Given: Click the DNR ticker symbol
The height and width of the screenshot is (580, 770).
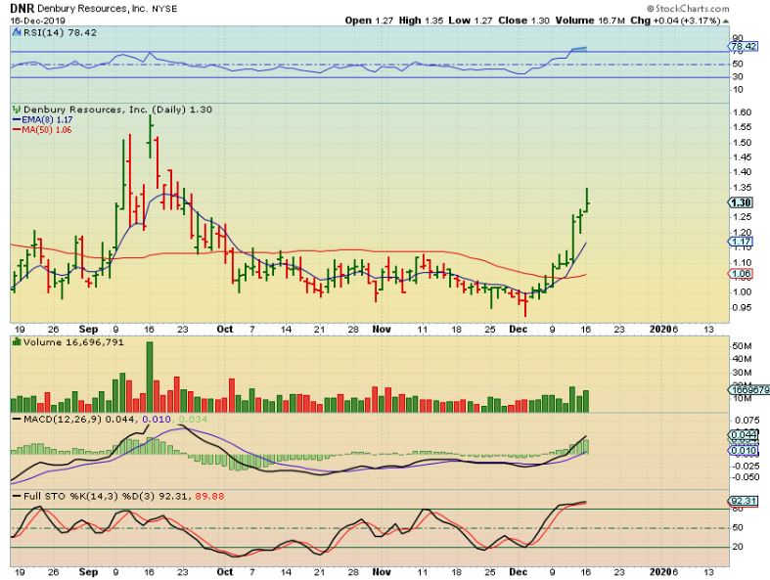Looking at the screenshot, I should [23, 9].
